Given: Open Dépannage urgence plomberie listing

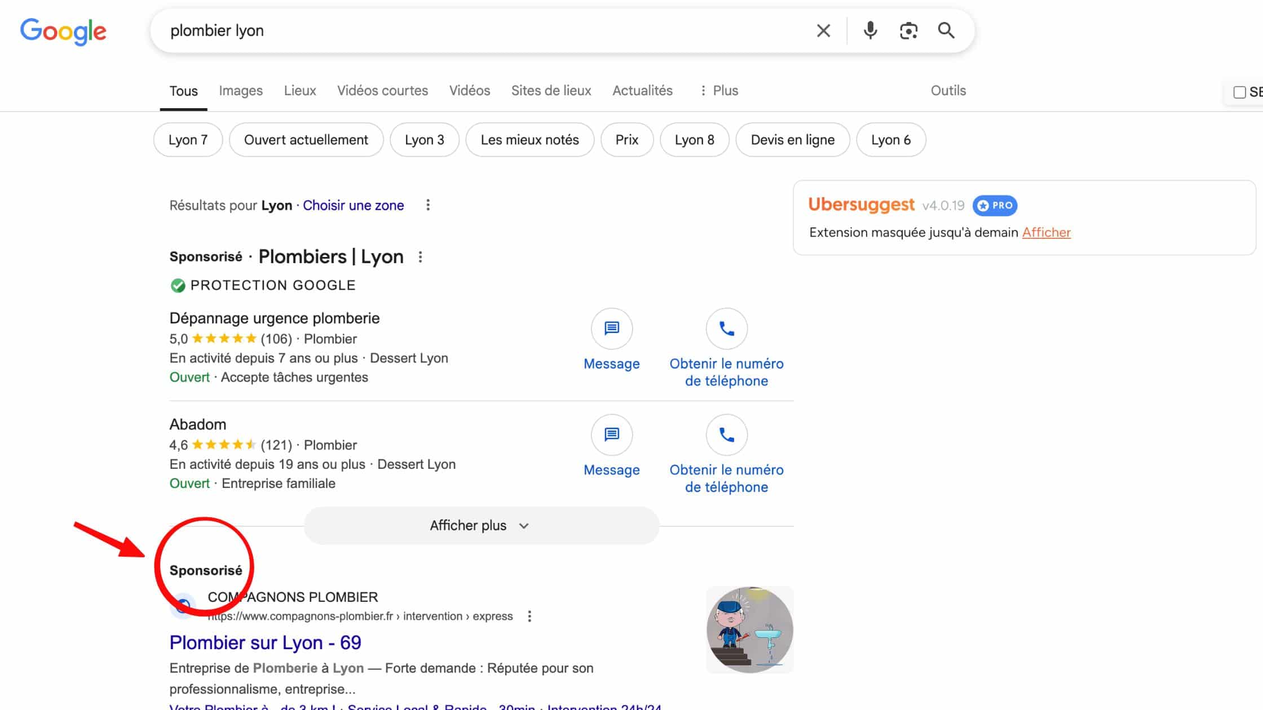Looking at the screenshot, I should tap(275, 318).
